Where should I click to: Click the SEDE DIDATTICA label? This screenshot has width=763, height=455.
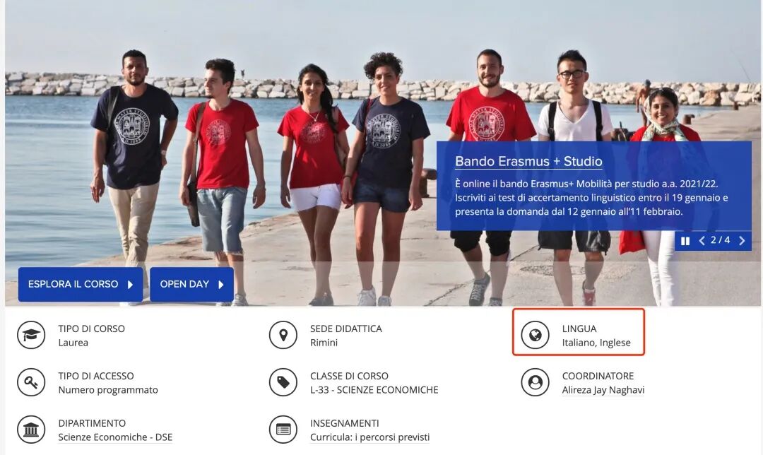346,329
